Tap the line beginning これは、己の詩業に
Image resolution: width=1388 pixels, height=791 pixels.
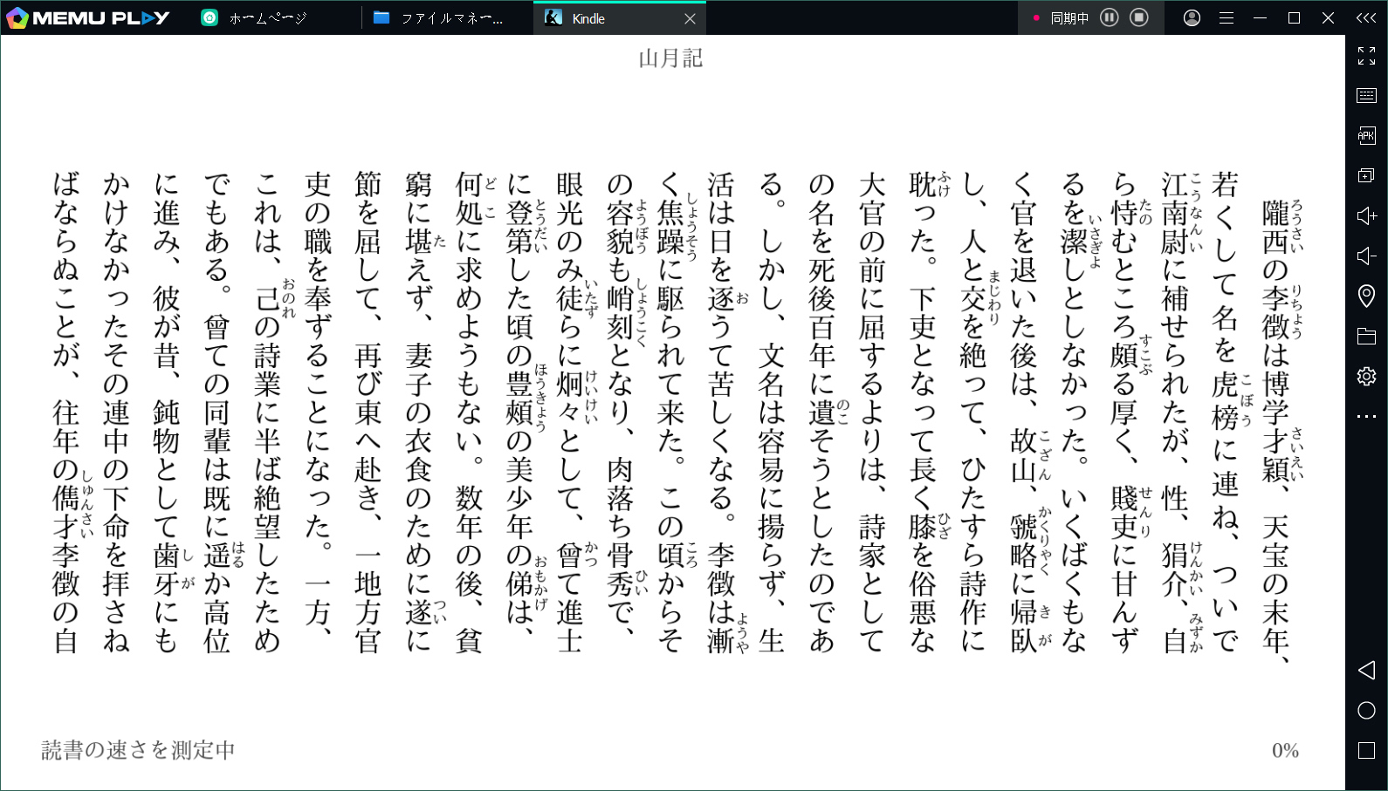267,412
